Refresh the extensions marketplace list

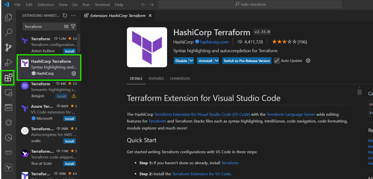(x=65, y=15)
